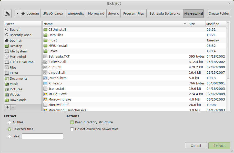
Task: Click the Bethesda.TXT text file icon
Action: [x=45, y=56]
